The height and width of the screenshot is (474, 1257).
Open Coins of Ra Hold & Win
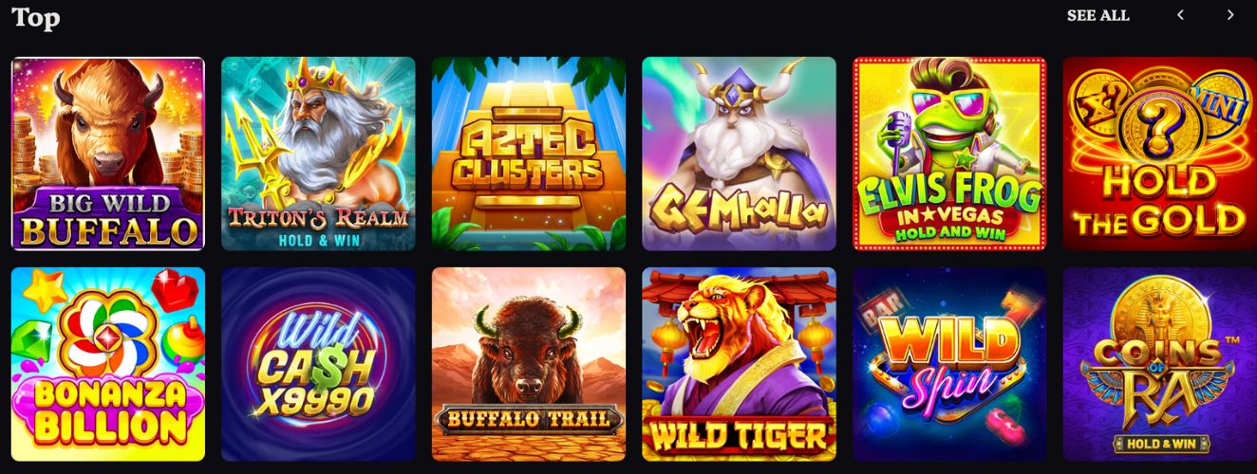point(1159,364)
